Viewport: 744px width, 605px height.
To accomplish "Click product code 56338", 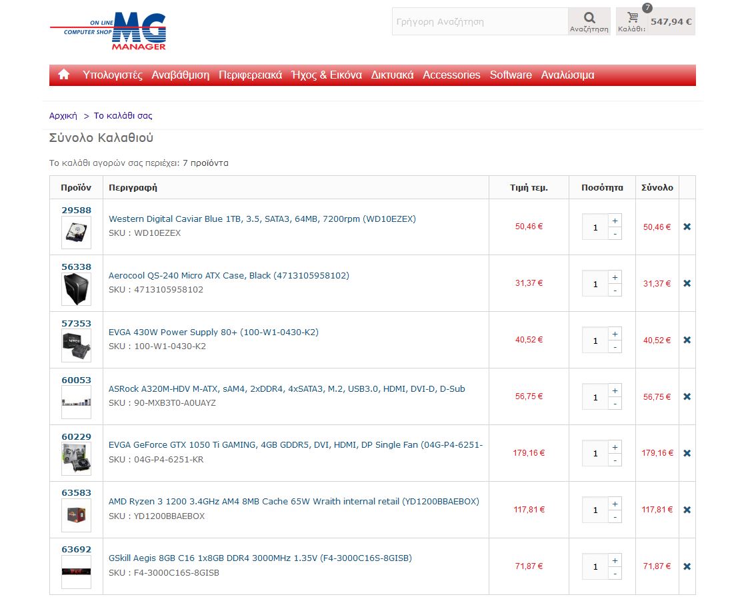I will click(77, 267).
